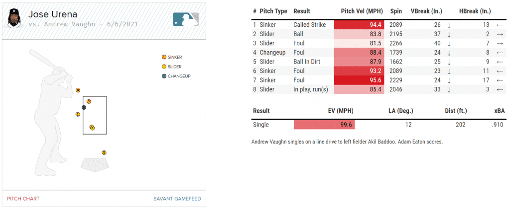Click the Pitch Vel (MPH) column header
The height and width of the screenshot is (208, 510).
click(361, 11)
